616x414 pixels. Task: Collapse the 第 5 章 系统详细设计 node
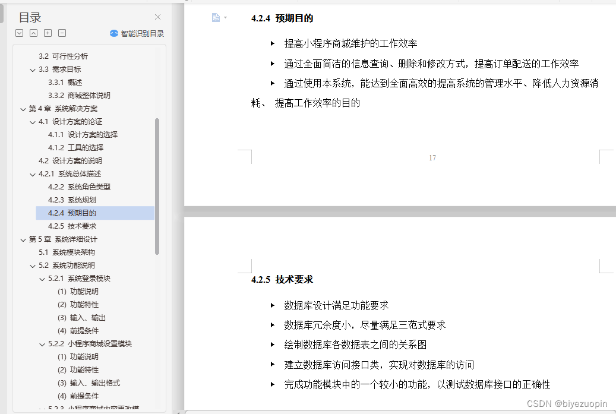tap(23, 239)
